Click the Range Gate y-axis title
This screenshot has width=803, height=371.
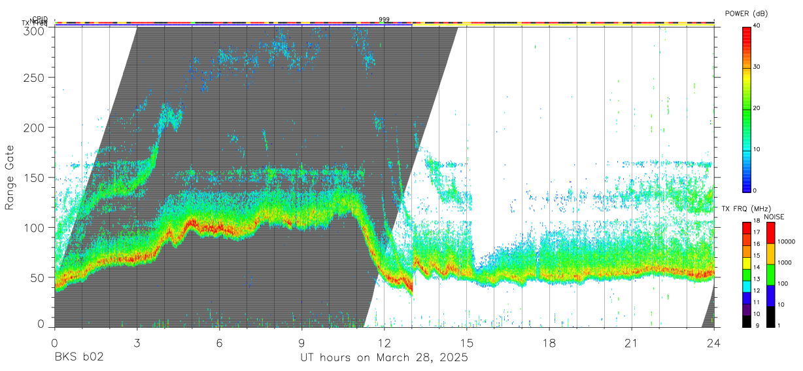pos(10,177)
